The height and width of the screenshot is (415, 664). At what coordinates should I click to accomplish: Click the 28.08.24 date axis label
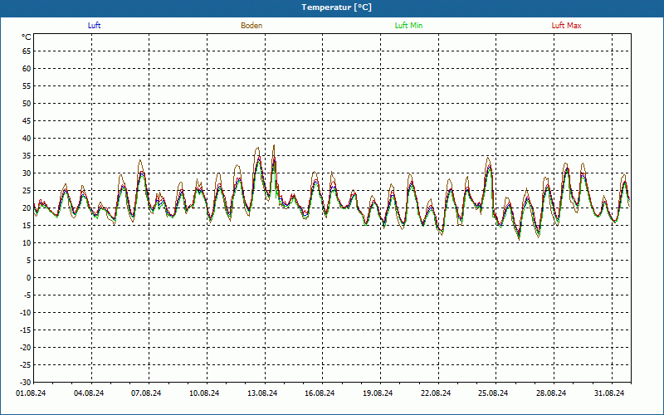551,393
